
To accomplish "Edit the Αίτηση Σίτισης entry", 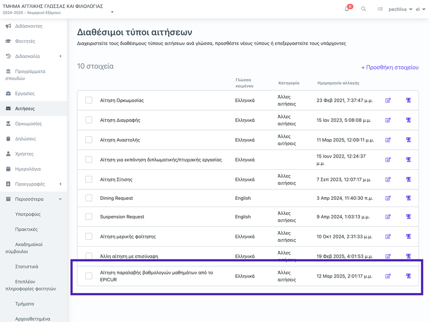I will pyautogui.click(x=388, y=179).
